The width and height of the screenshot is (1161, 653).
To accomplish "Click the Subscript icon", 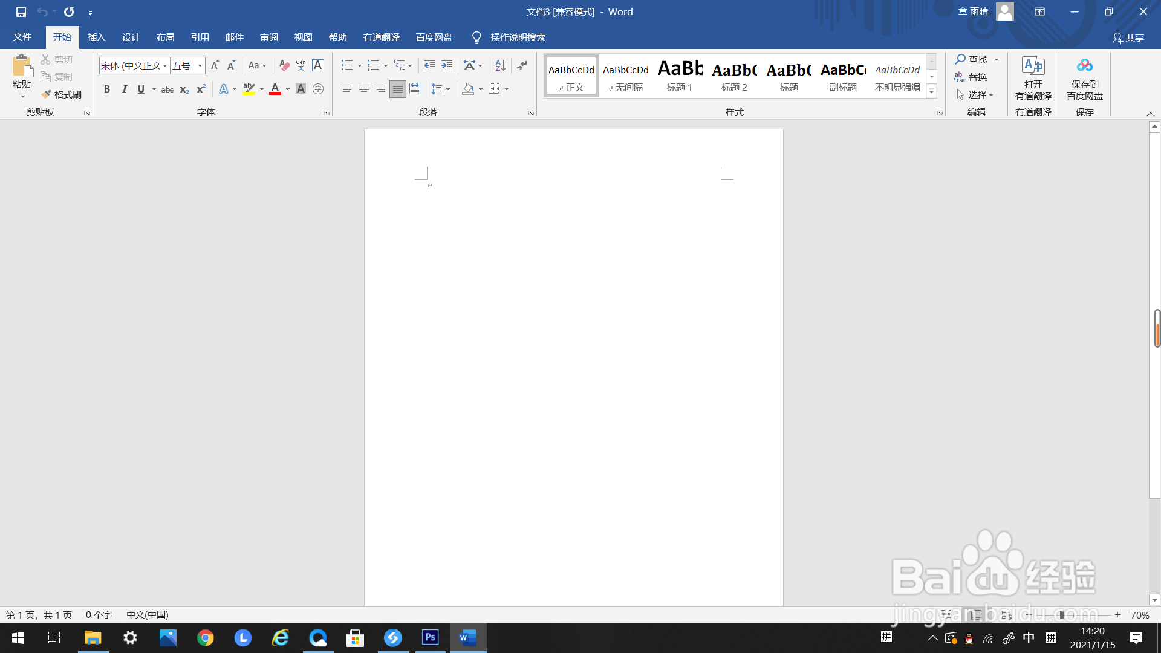I will (x=184, y=89).
